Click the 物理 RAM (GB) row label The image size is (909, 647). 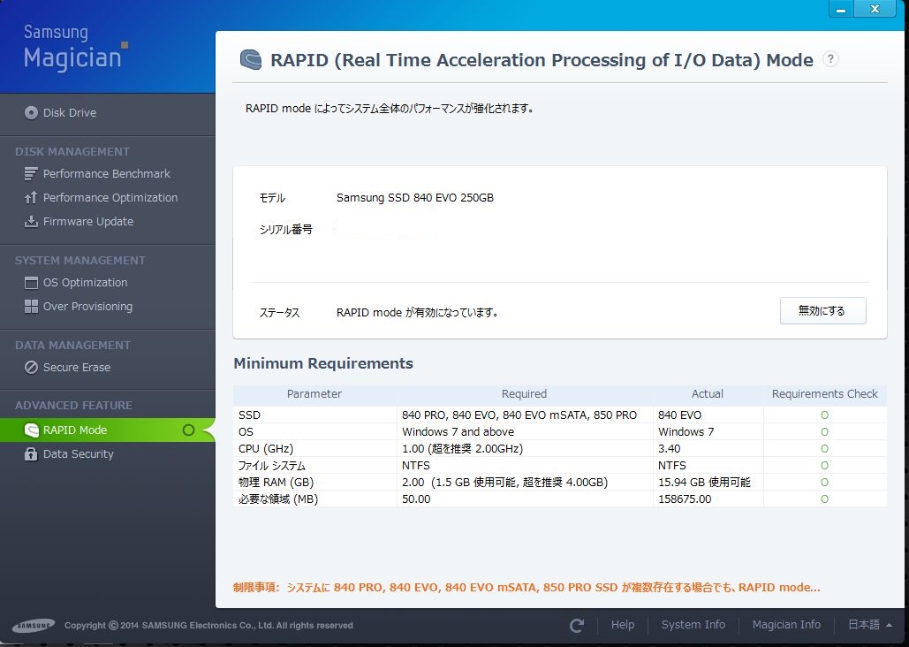click(276, 483)
